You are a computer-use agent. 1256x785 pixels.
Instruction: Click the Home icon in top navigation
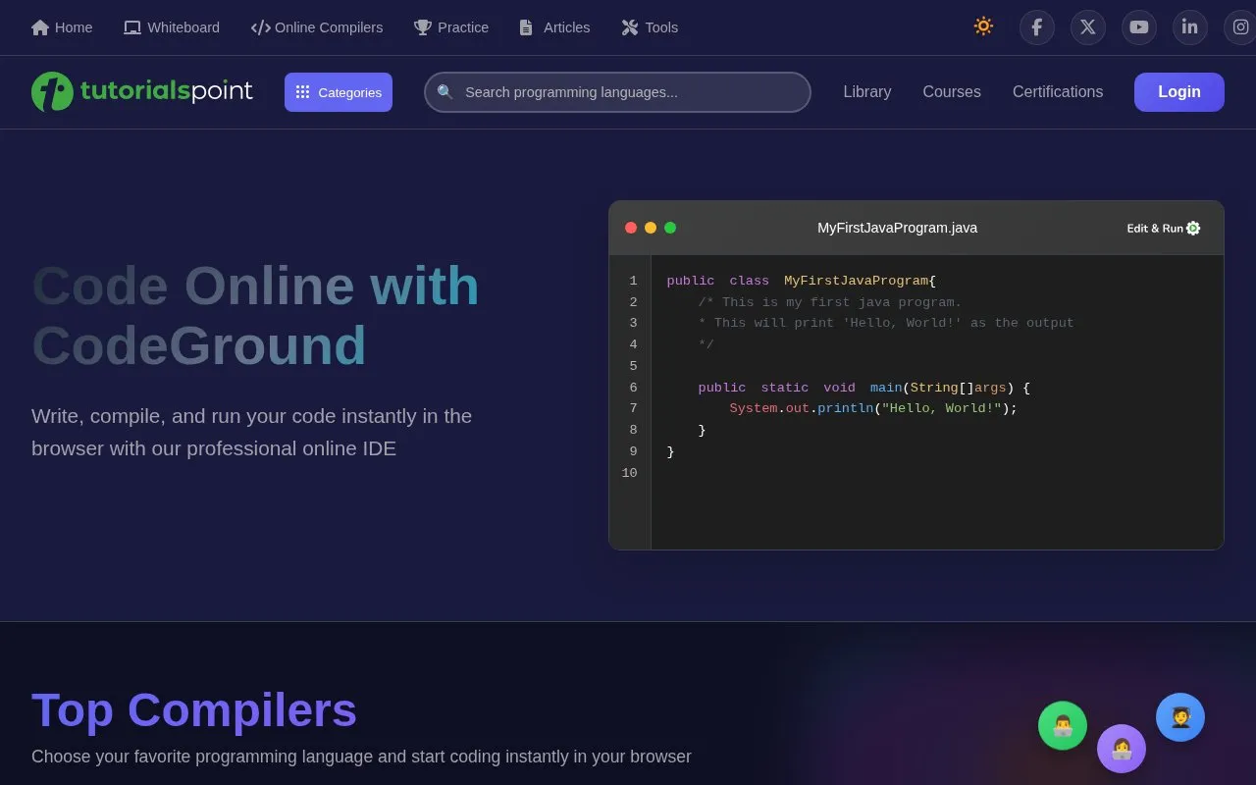point(40,27)
